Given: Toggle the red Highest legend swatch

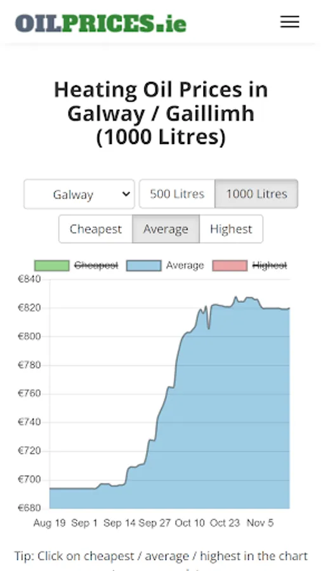Looking at the screenshot, I should (230, 265).
